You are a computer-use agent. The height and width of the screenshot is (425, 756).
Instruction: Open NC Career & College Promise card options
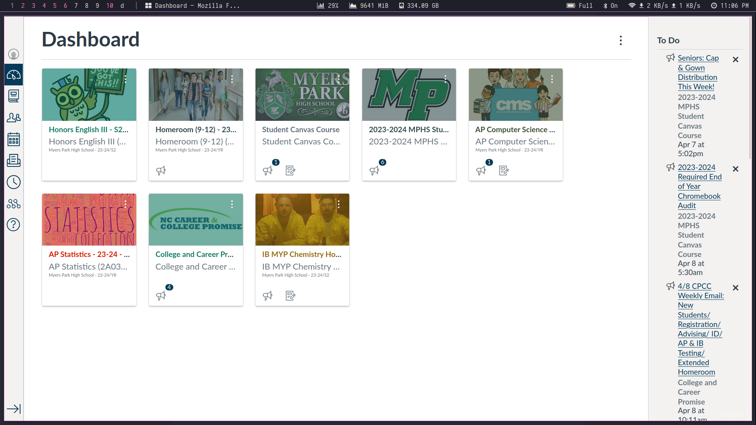[232, 204]
